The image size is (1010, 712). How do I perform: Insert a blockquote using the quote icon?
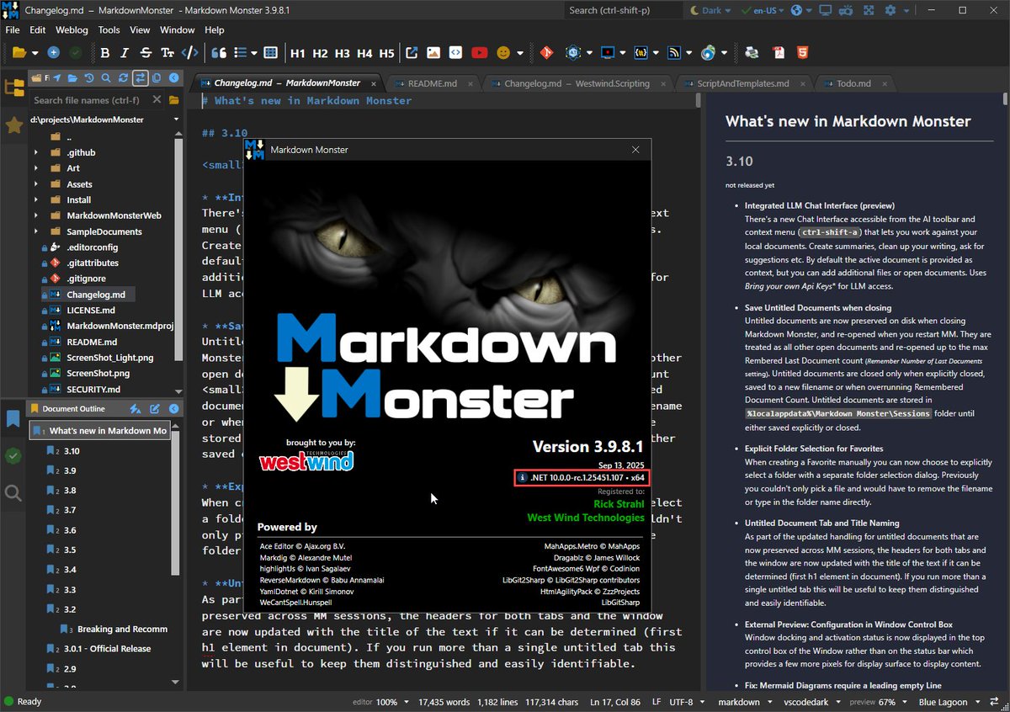(x=219, y=52)
